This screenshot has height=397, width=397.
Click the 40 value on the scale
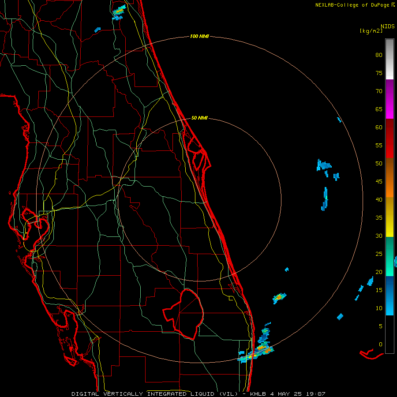[379, 199]
